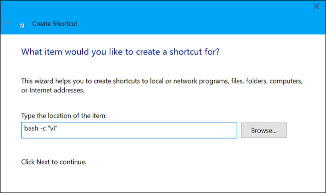Click the "or Internet addresses." text line
Image resolution: width=326 pixels, height=193 pixels.
coord(53,90)
